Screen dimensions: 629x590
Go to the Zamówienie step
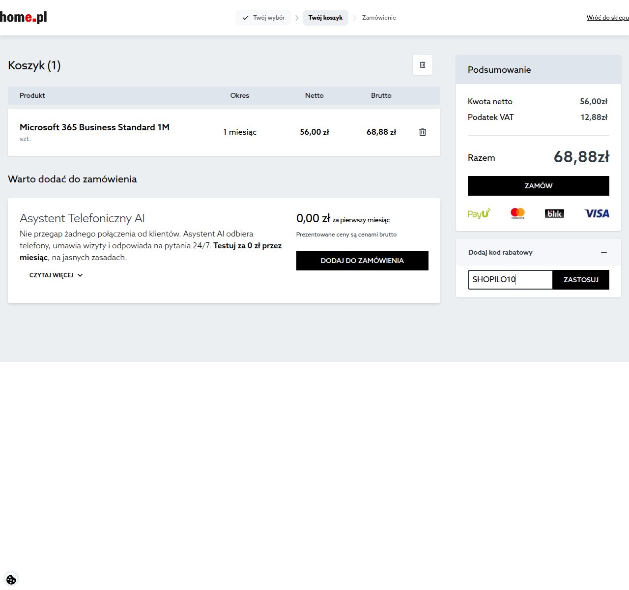[x=379, y=18]
